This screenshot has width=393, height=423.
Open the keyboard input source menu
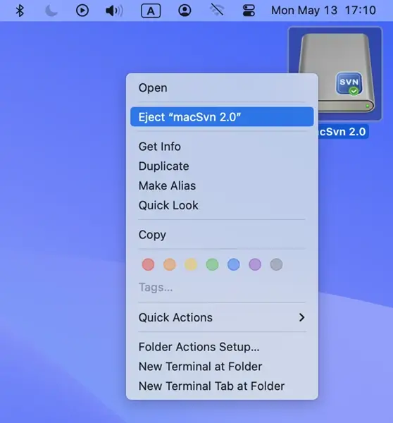[151, 11]
